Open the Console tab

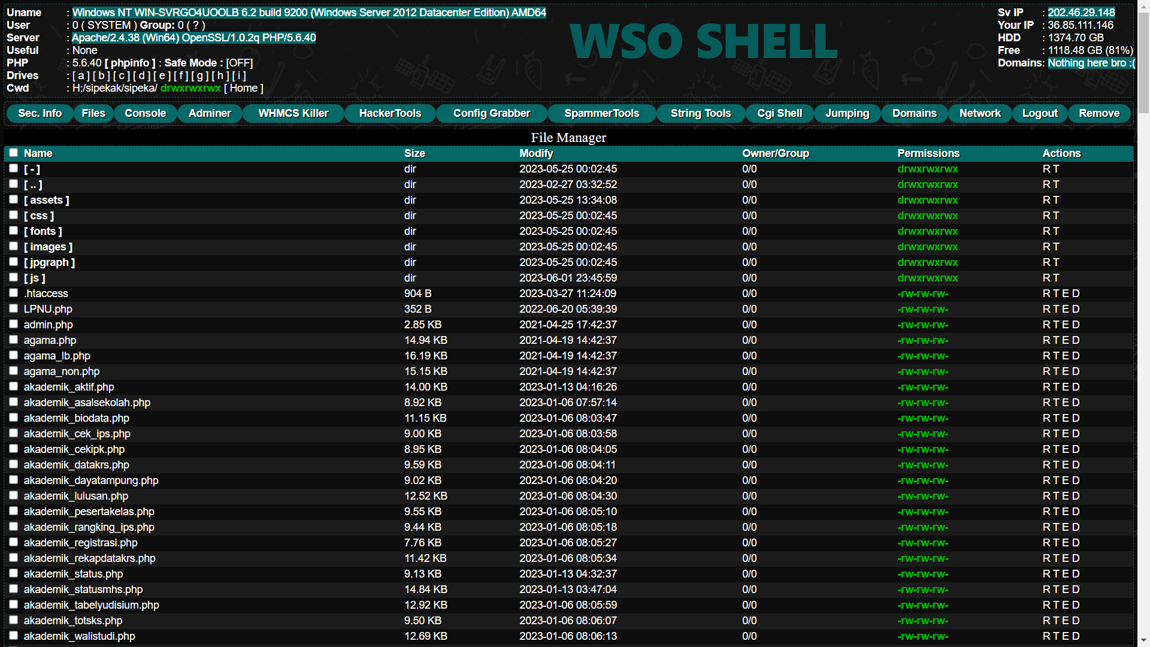[145, 113]
